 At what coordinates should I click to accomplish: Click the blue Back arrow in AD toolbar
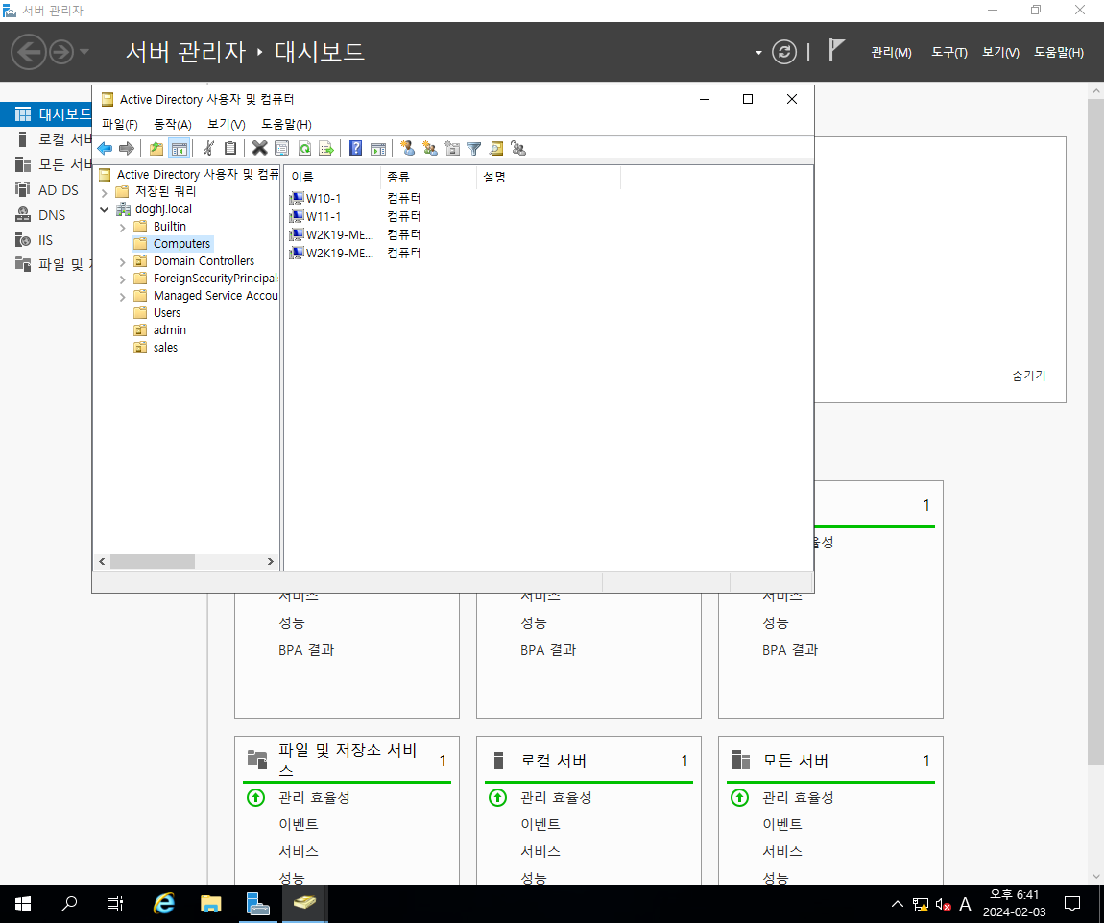pos(105,148)
